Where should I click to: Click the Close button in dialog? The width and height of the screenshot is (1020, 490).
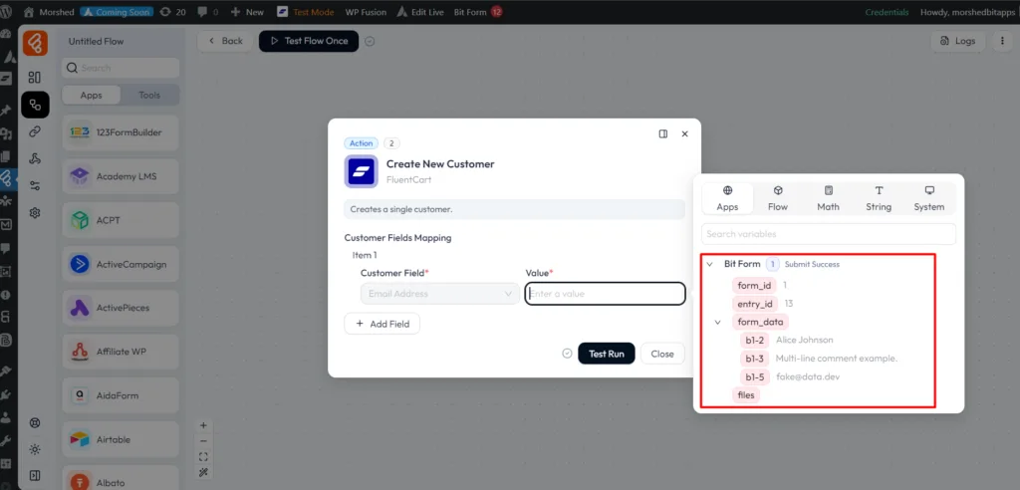tap(662, 354)
